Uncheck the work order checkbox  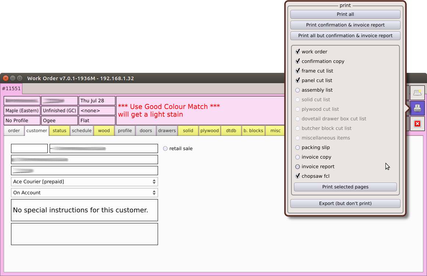(298, 52)
